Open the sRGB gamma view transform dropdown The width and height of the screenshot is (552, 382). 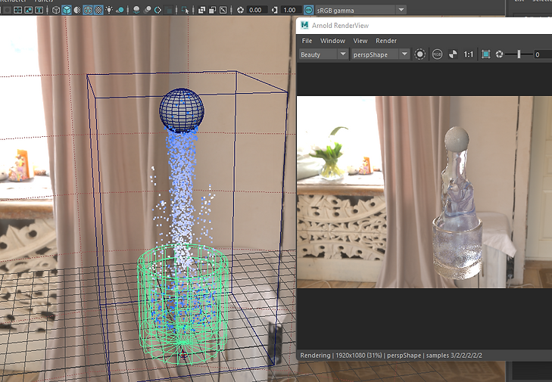(360, 10)
